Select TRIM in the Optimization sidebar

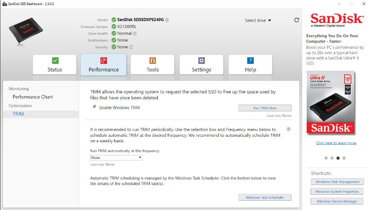pyautogui.click(x=18, y=114)
